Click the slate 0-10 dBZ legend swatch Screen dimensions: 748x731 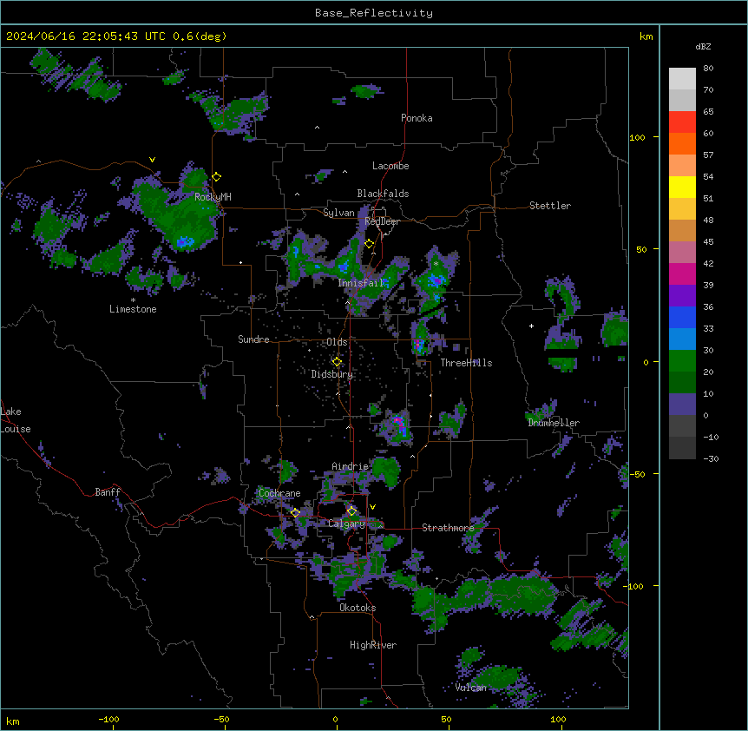point(682,405)
